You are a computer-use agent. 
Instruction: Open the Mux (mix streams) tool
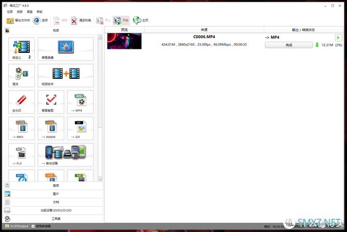tap(21, 75)
